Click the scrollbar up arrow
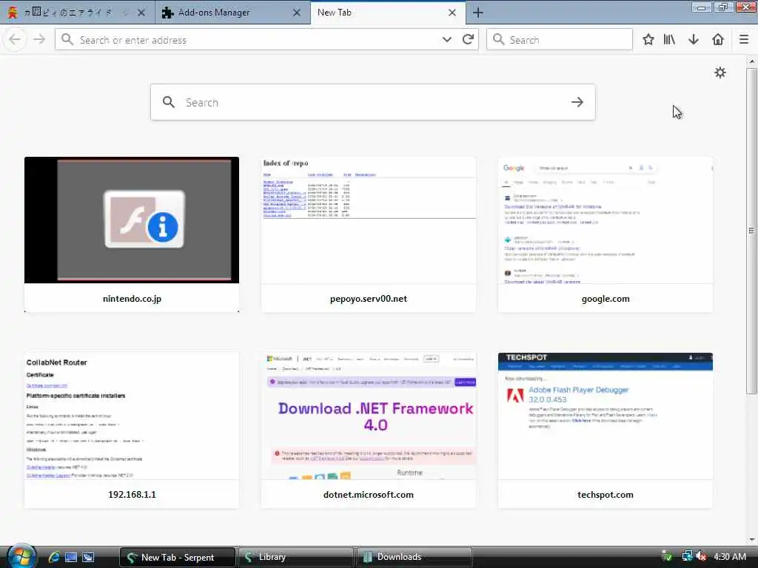 tap(751, 62)
